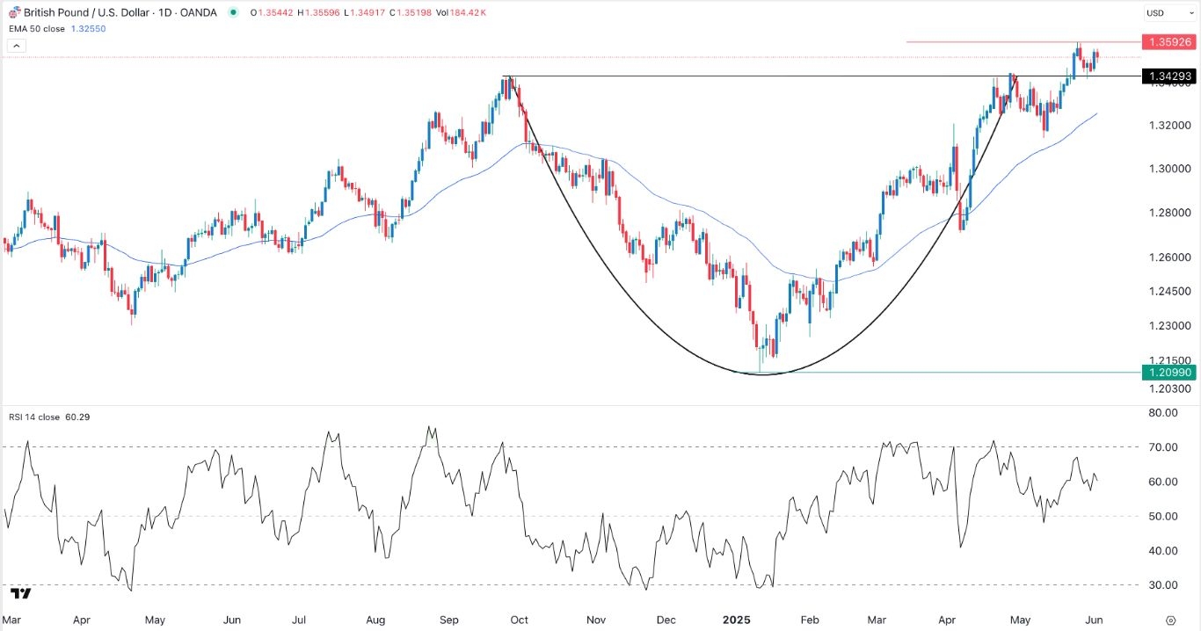This screenshot has width=1201, height=631.
Task: Click the green 1.20990 price label
Action: [1168, 373]
